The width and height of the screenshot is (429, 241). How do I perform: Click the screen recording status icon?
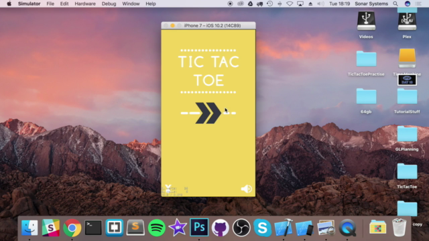pyautogui.click(x=230, y=3)
